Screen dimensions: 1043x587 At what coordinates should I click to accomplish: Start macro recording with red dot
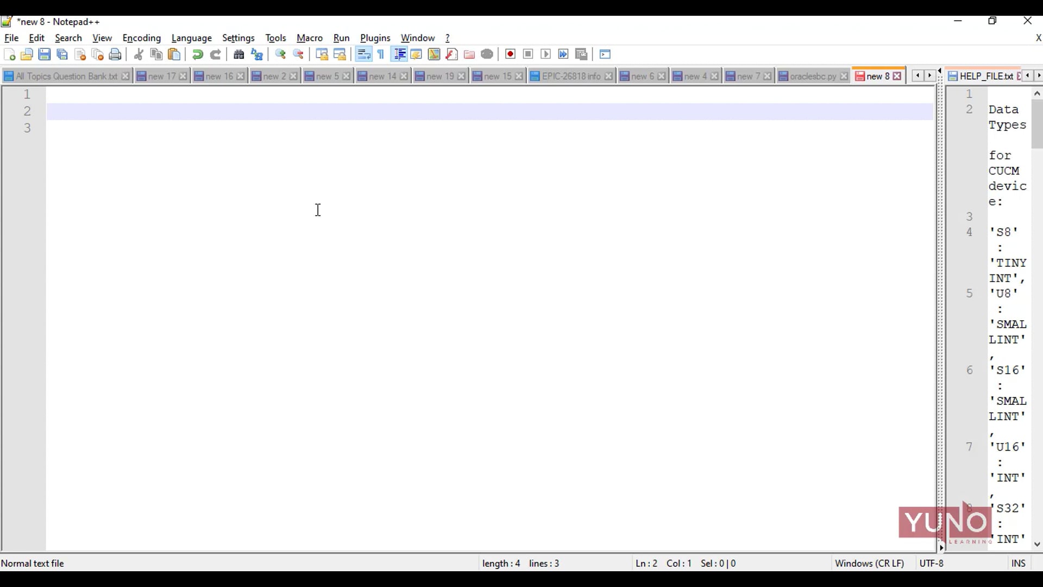510,54
